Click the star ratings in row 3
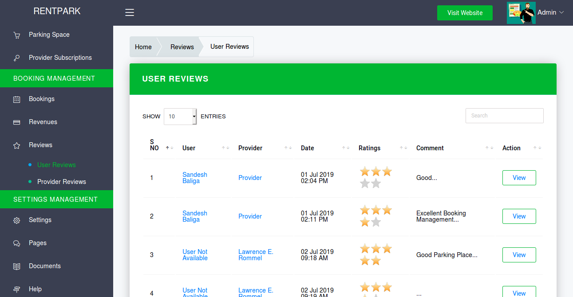The image size is (573, 297). tap(376, 254)
